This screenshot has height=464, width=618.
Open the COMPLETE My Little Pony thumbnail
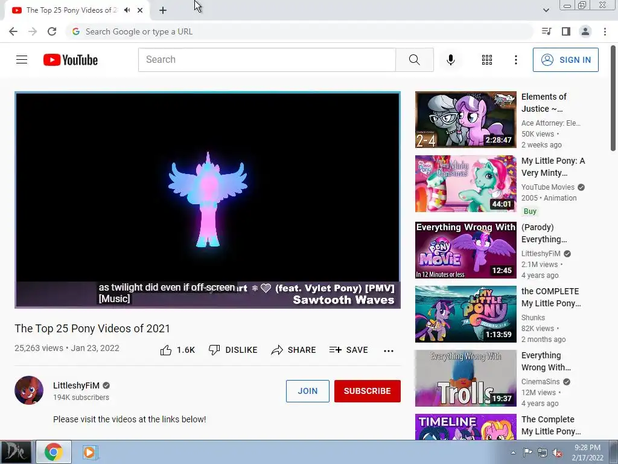coord(465,314)
